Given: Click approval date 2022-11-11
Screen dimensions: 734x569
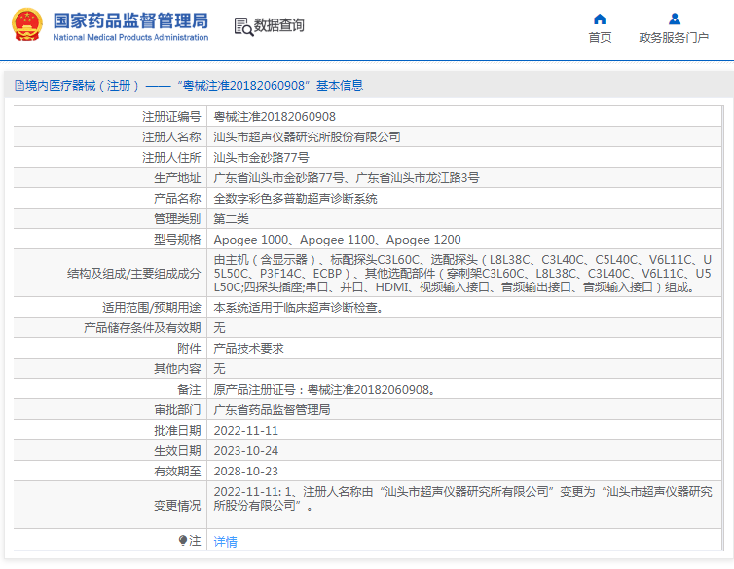Looking at the screenshot, I should click(245, 431).
